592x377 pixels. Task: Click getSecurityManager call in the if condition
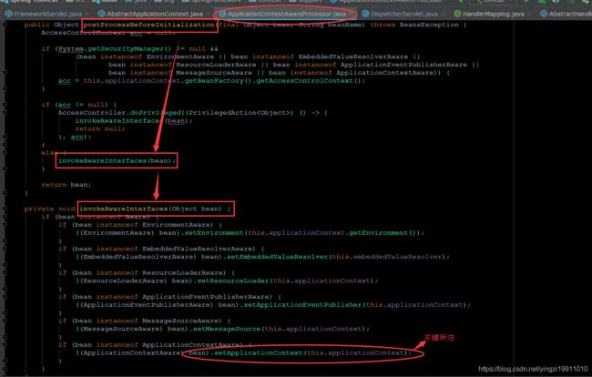point(129,49)
